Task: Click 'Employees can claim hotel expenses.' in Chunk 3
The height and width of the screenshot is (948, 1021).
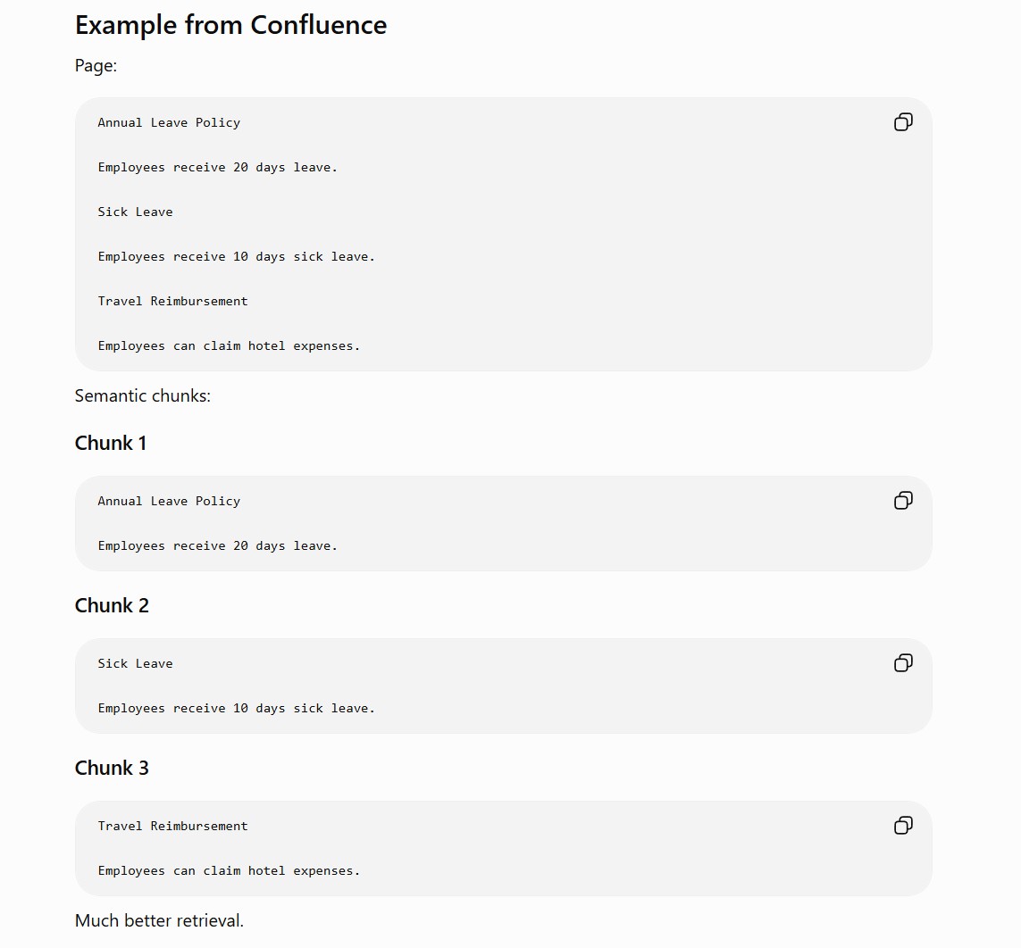Action: tap(229, 870)
